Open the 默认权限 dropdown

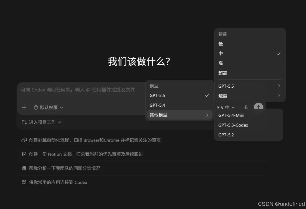[x=49, y=107]
